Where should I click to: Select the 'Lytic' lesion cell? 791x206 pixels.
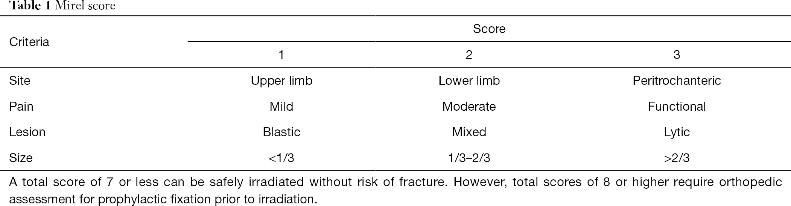click(677, 132)
